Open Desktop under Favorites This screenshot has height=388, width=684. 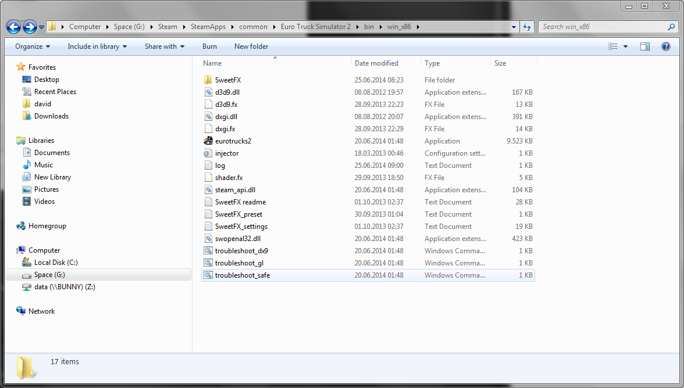click(47, 79)
